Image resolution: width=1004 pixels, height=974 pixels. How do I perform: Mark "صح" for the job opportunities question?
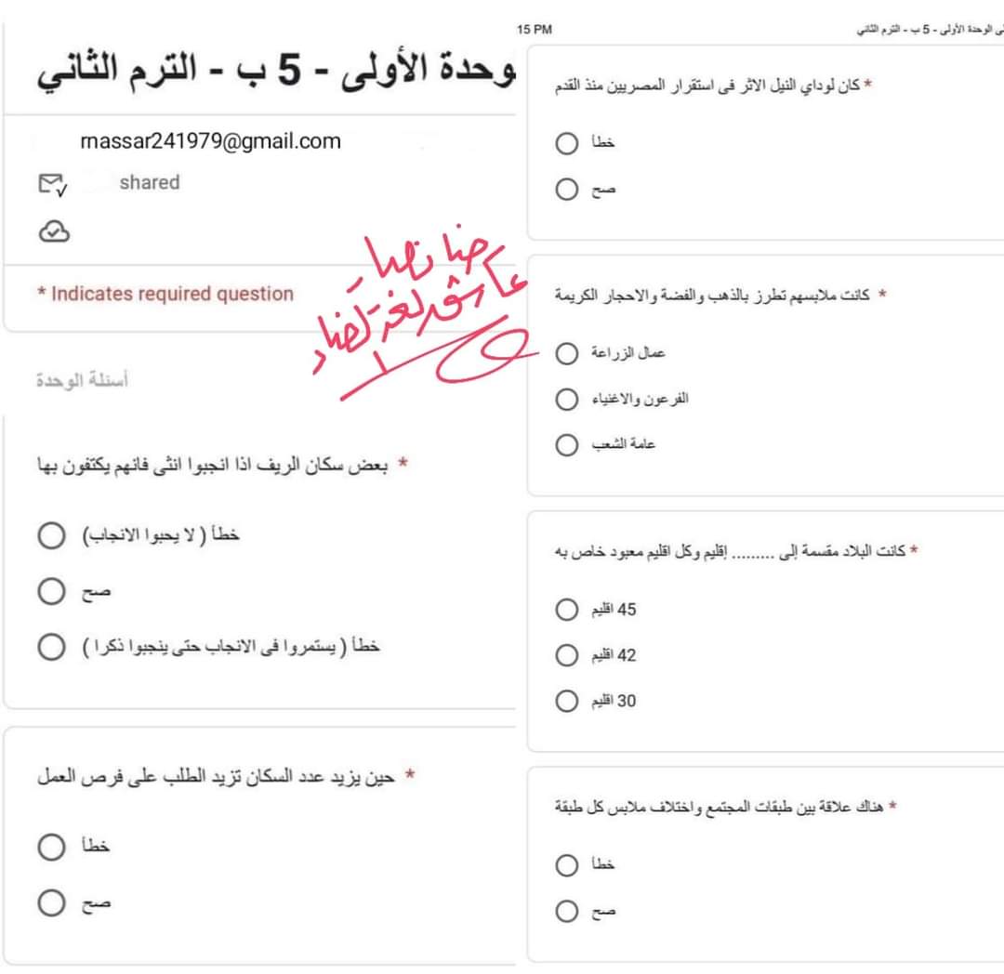tap(52, 902)
